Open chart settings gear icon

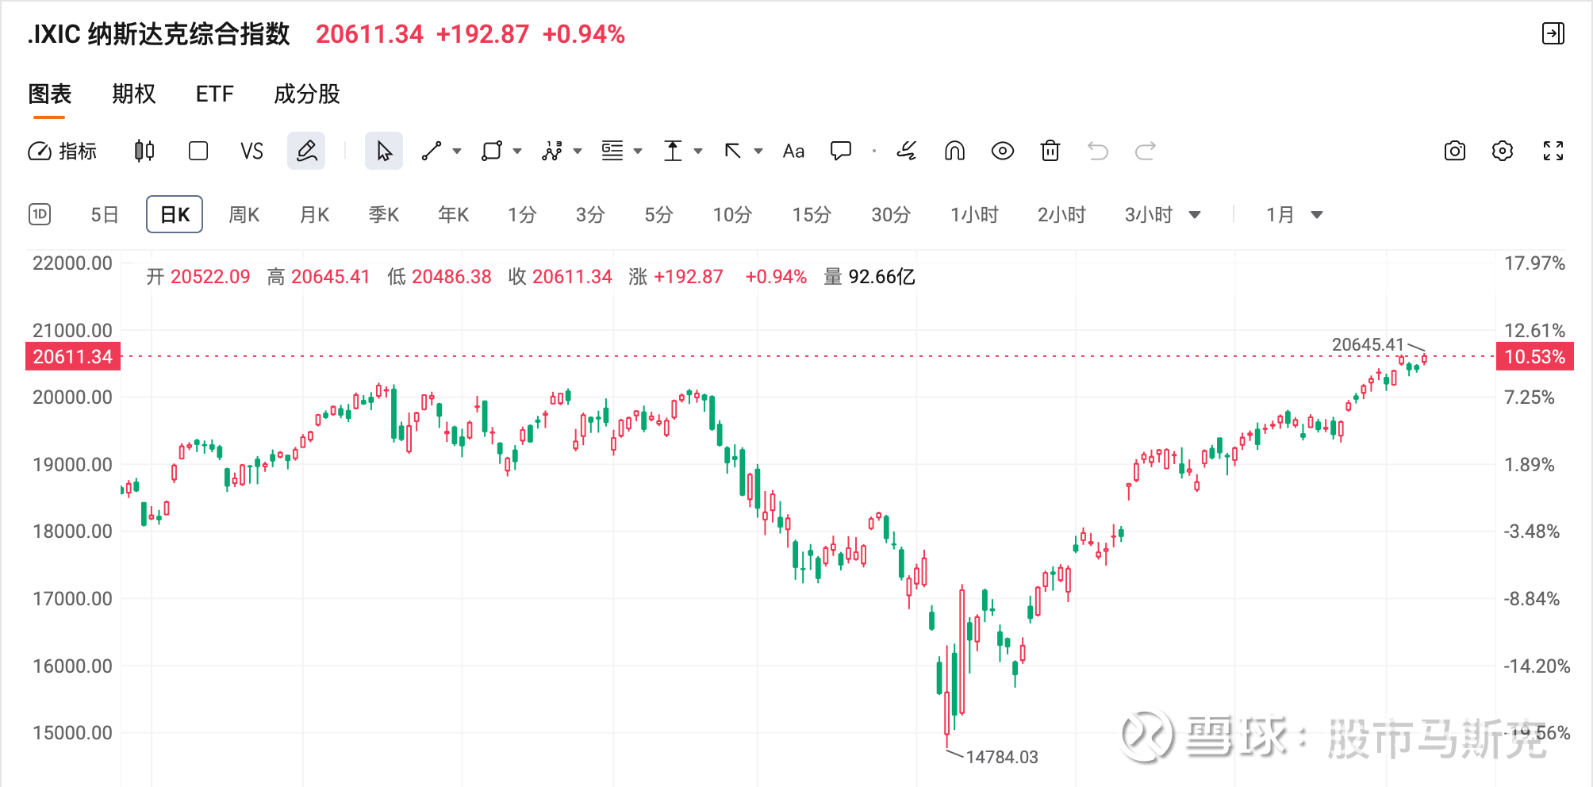(1502, 151)
